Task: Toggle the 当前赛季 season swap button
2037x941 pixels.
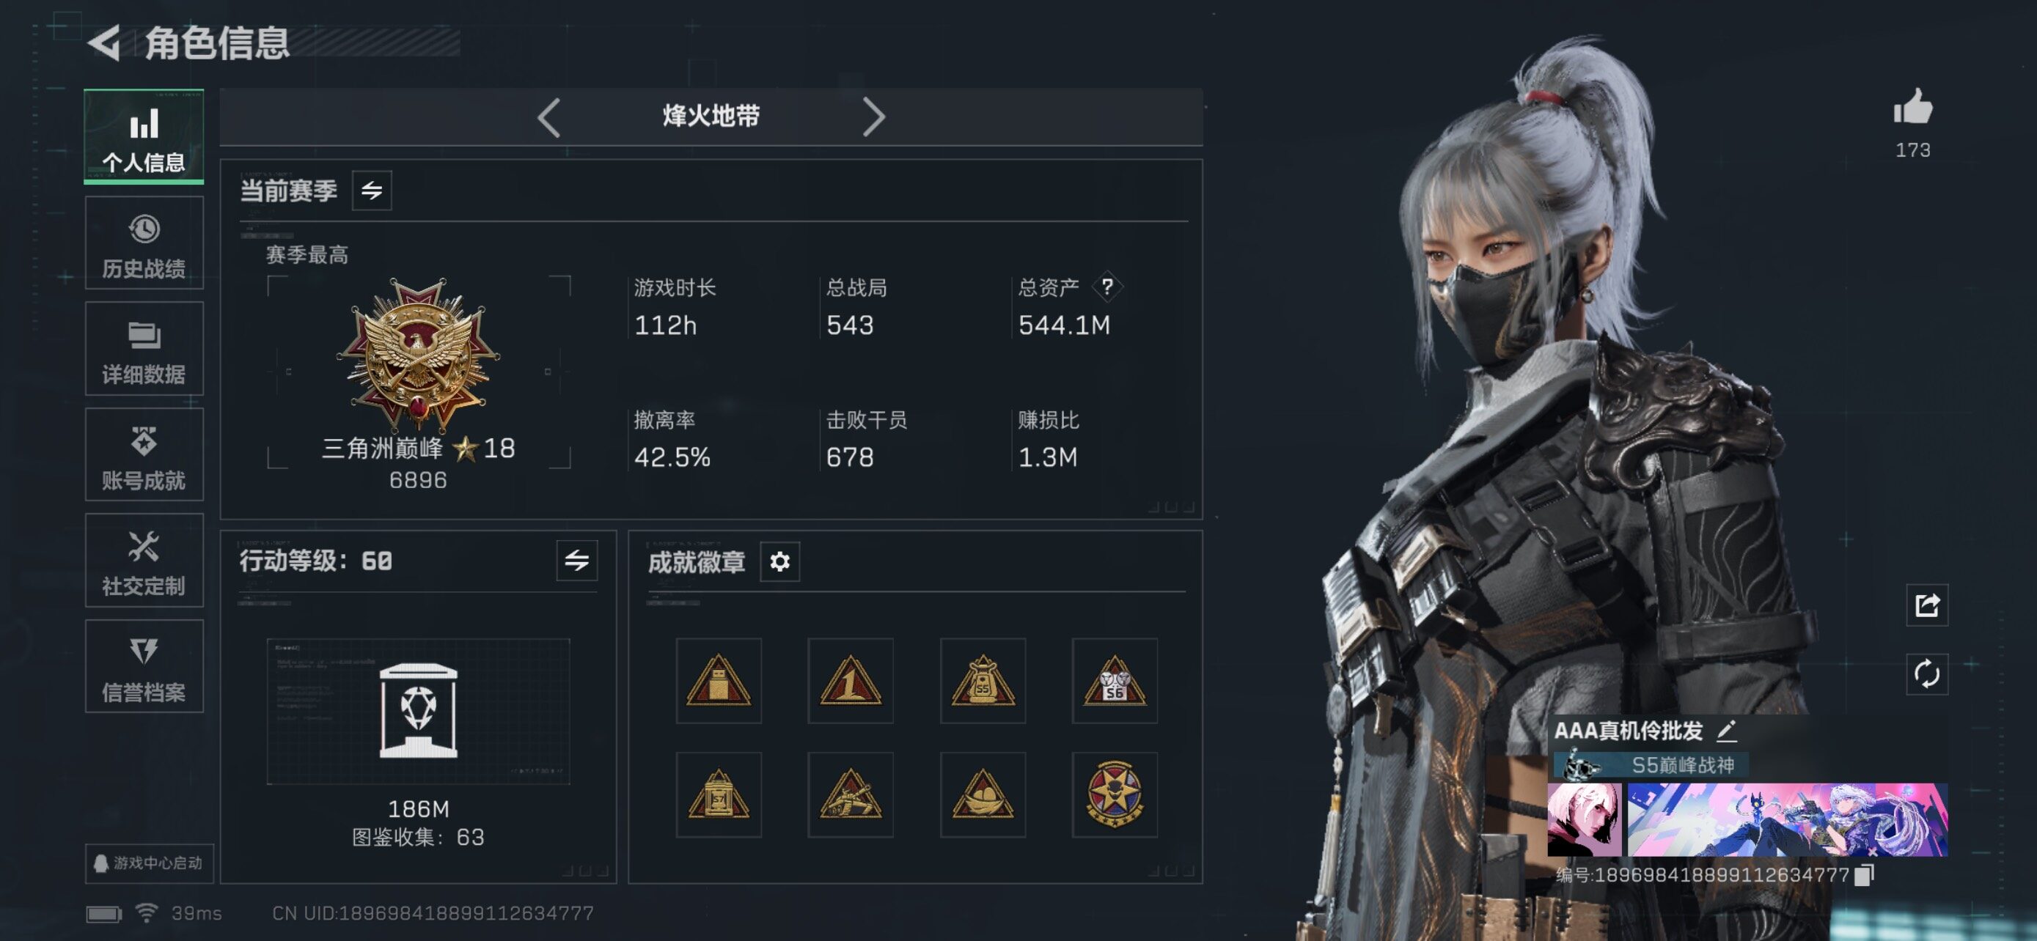Action: (372, 191)
